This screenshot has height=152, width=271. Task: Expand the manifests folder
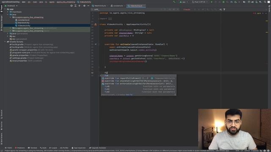8,12
